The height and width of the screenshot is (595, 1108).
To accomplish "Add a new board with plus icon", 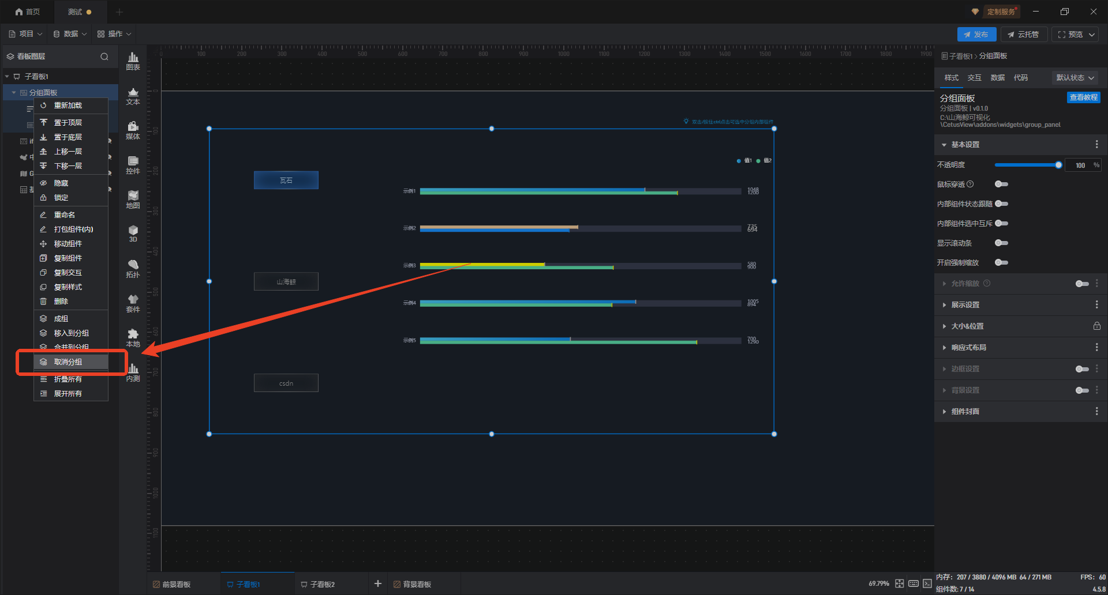I will (x=378, y=583).
